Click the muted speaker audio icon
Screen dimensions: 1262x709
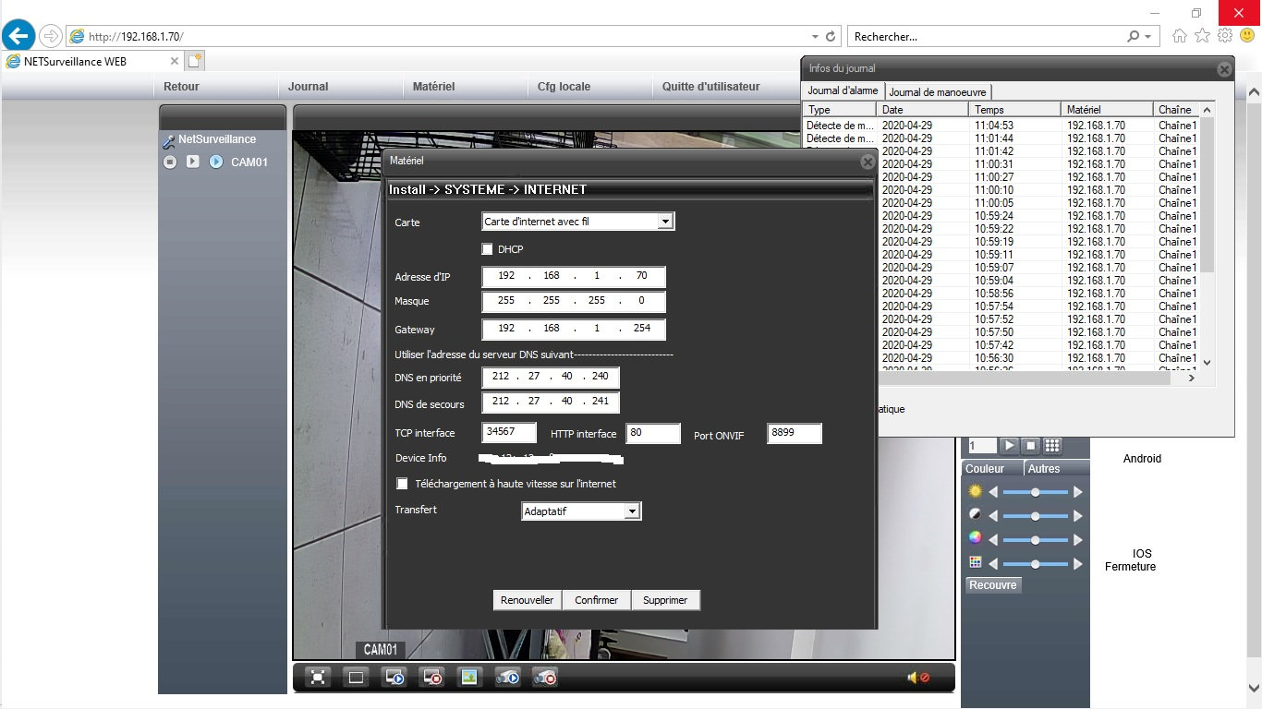point(918,678)
